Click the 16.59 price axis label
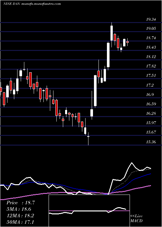The height and width of the screenshot is (227, 162). [151, 104]
